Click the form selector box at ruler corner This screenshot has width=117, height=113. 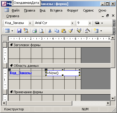(x=5, y=38)
